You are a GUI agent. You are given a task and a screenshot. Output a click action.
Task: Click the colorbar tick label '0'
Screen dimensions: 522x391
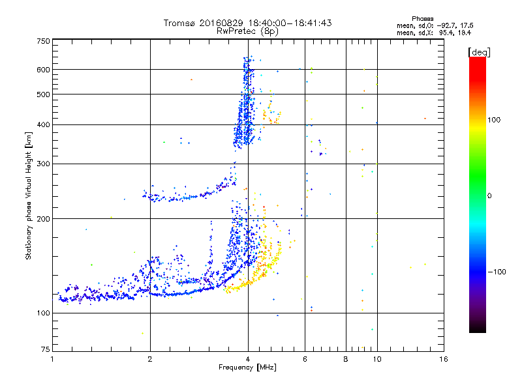pos(489,196)
